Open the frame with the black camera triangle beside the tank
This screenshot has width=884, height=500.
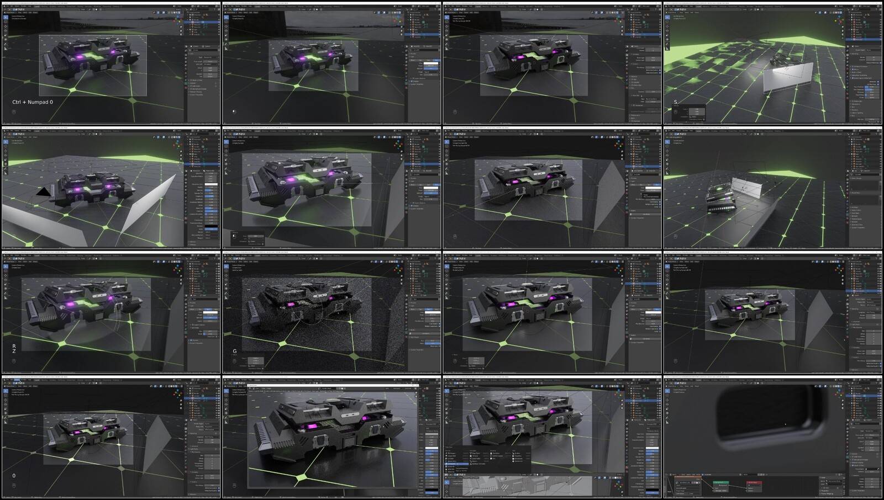[110, 188]
